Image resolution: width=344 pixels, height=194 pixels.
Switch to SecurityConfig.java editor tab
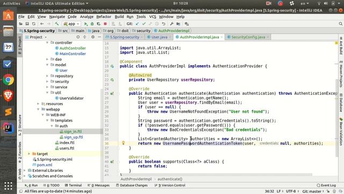[248, 37]
